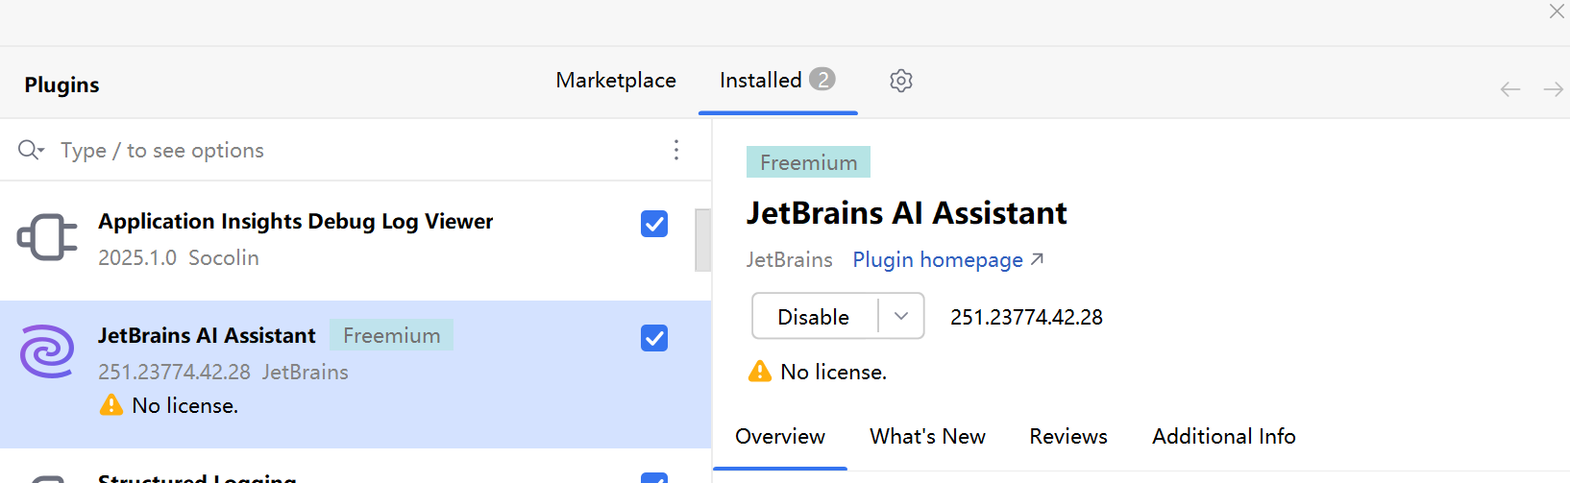Screen dimensions: 1570x483
Task: Open the What's New tab
Action: pyautogui.click(x=927, y=437)
